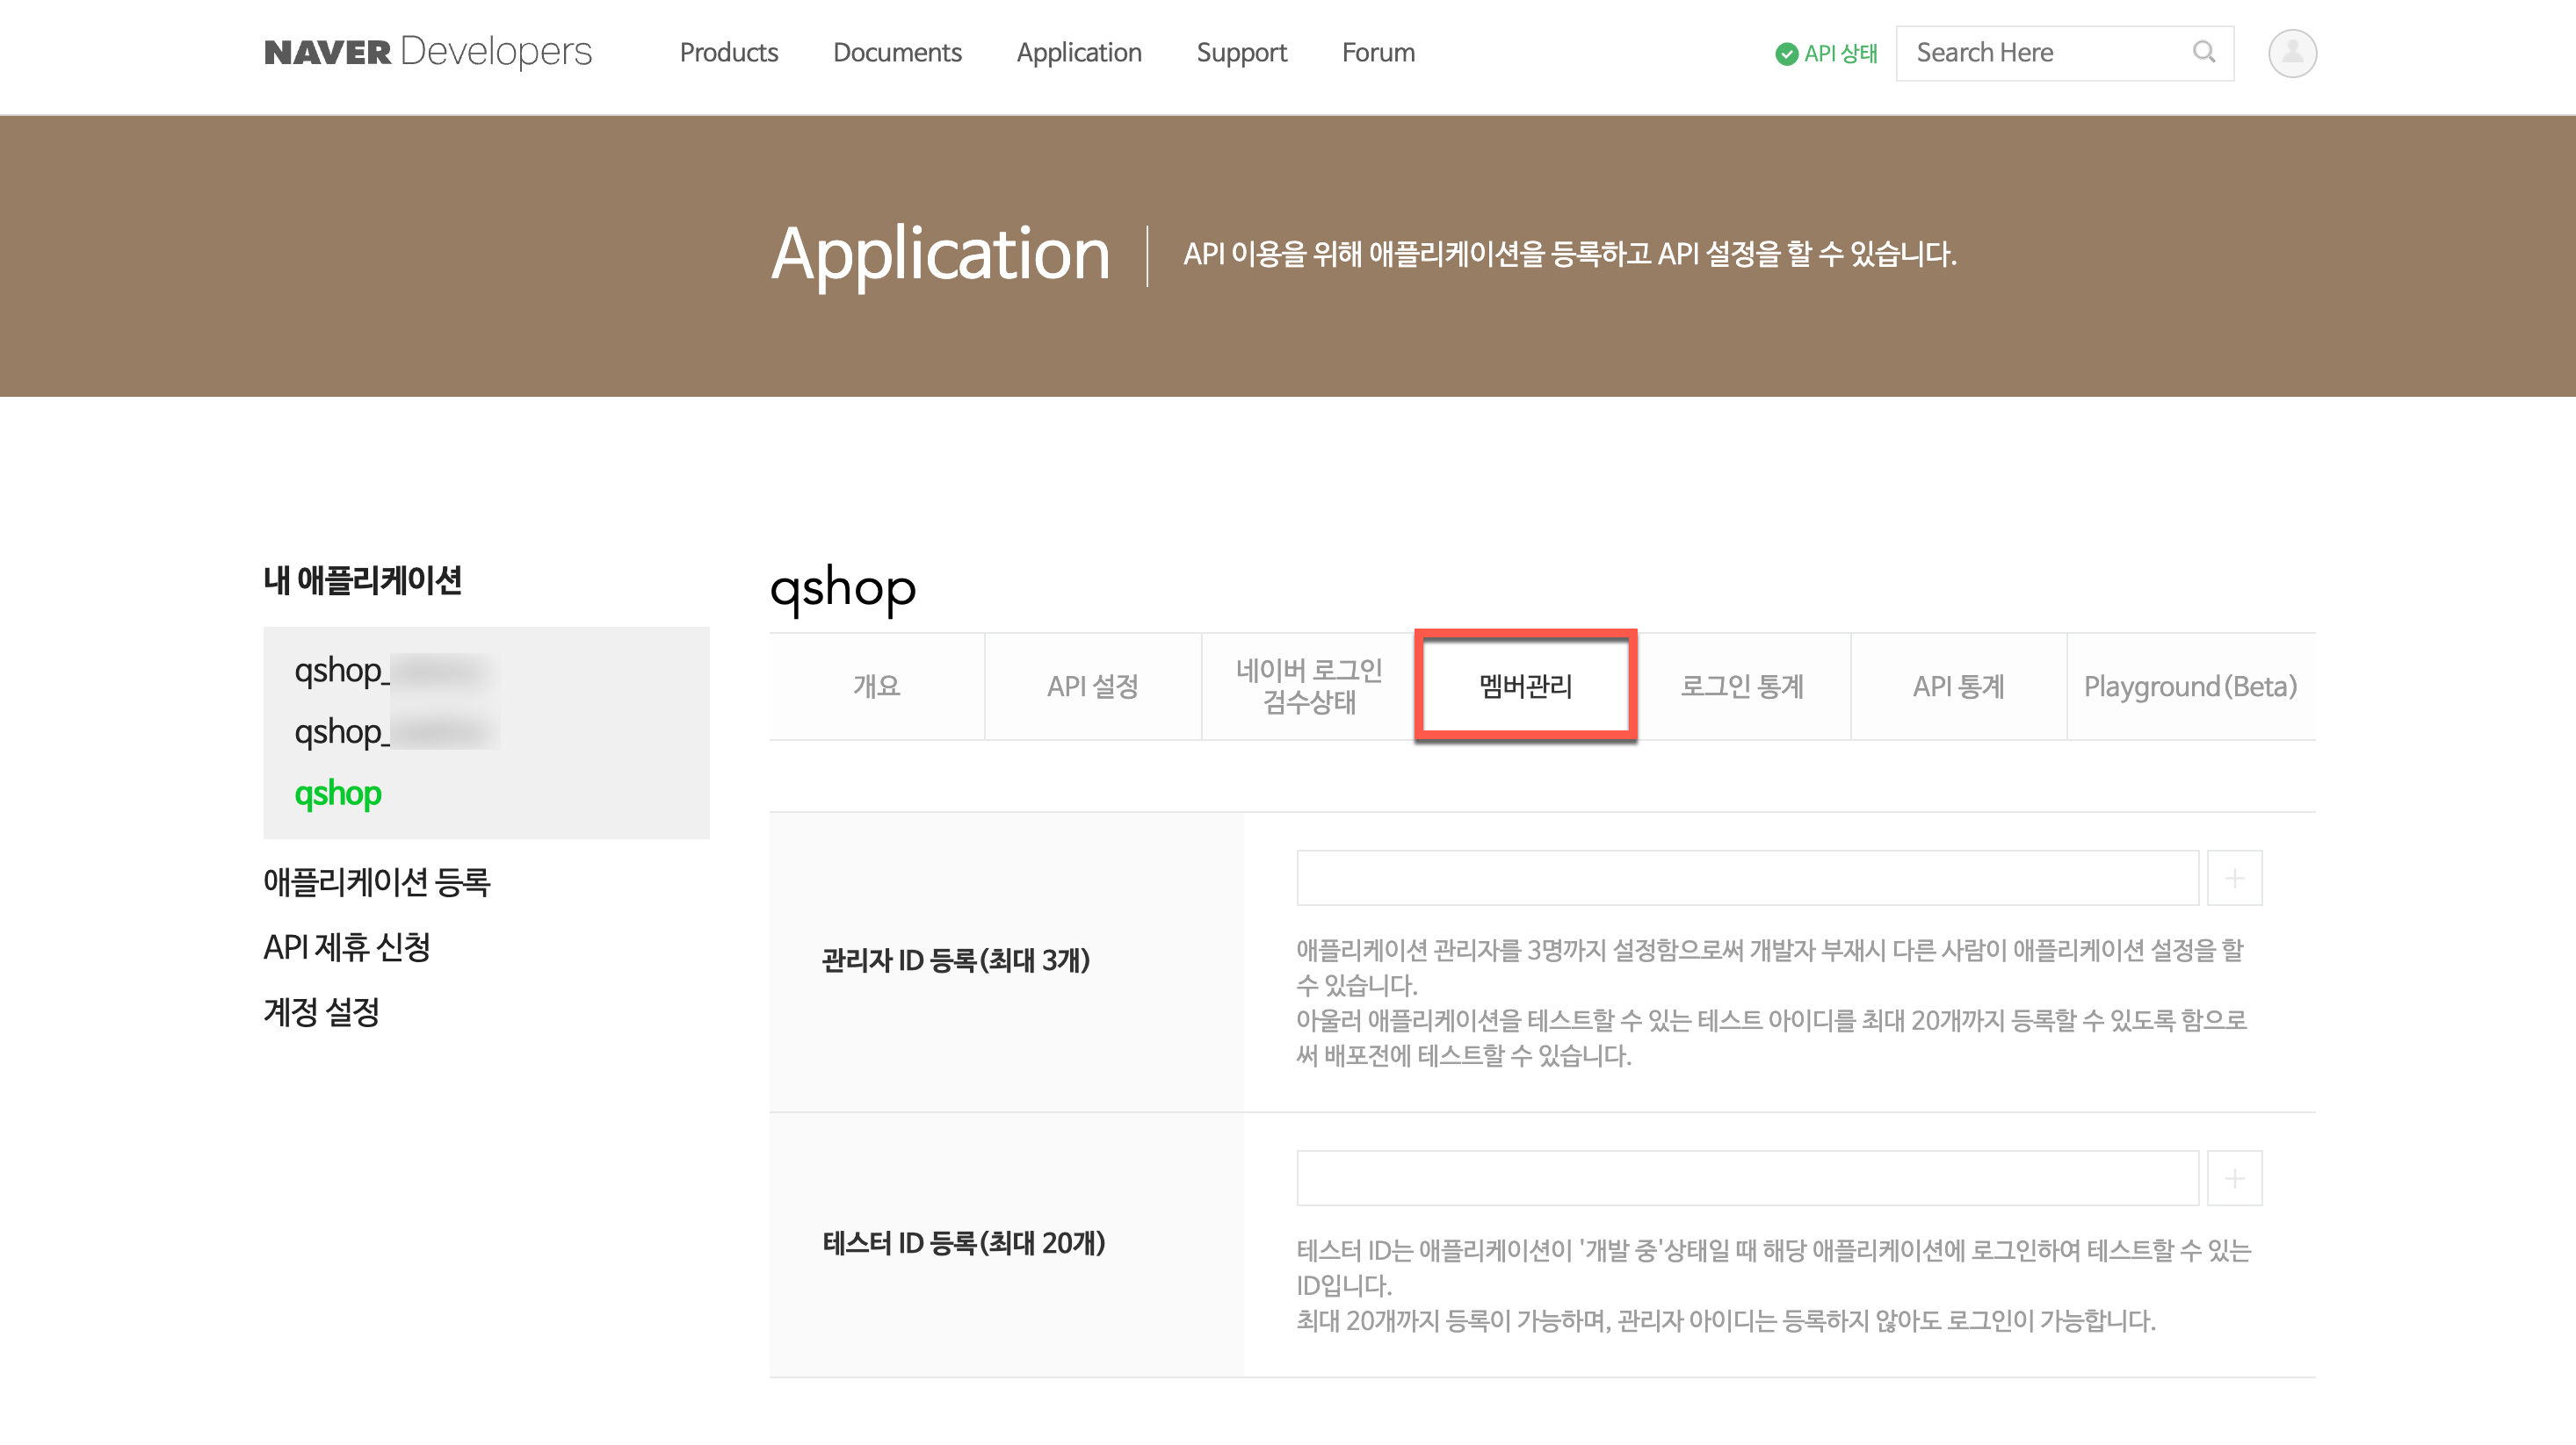Open the 네이버 로그인 검수상태 tab
This screenshot has height=1445, width=2576.
1308,687
